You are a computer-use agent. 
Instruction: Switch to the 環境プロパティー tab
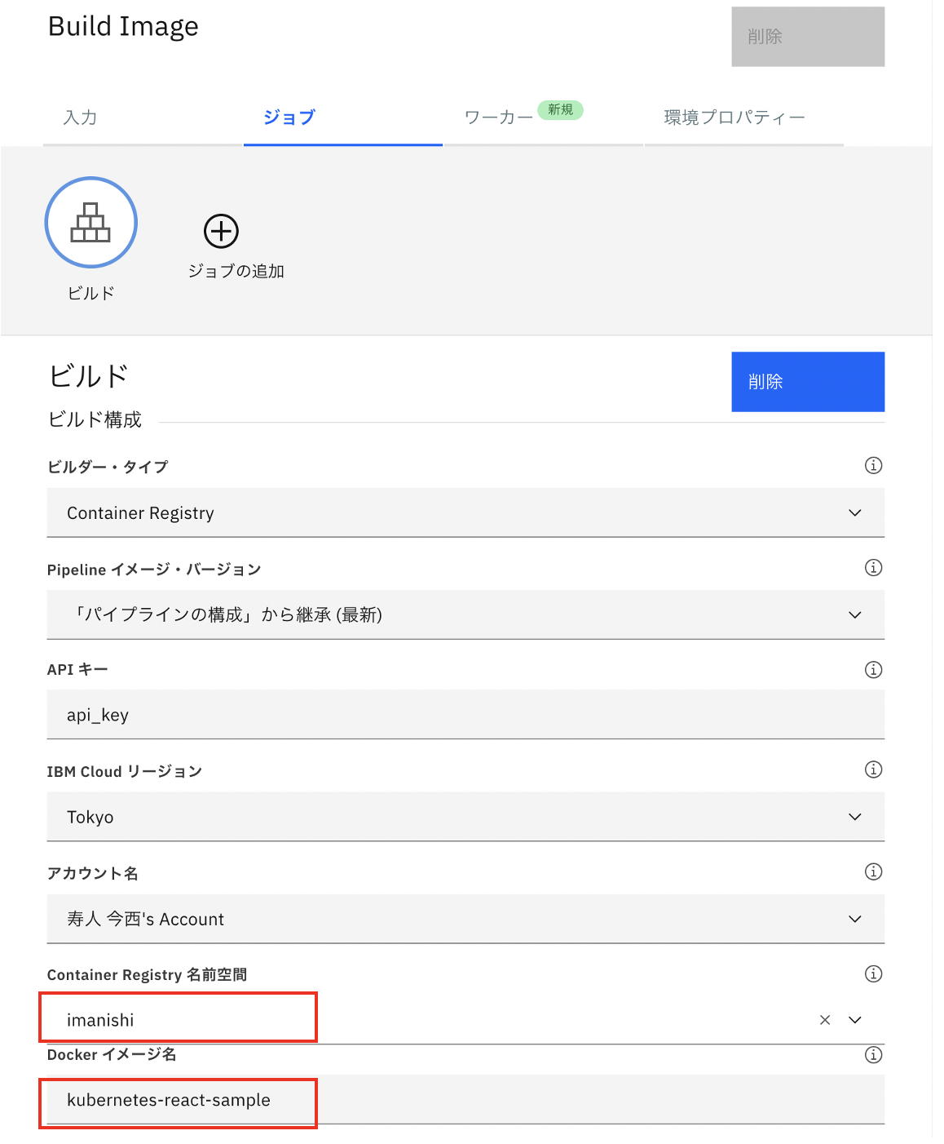[x=744, y=118]
